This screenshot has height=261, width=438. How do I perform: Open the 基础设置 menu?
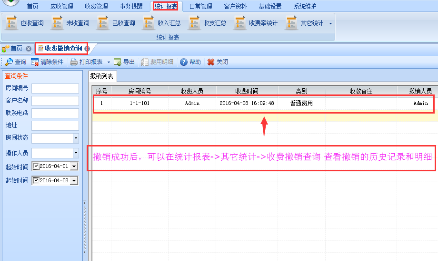tap(270, 6)
